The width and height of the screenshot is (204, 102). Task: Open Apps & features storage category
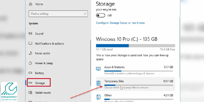tap(135, 70)
